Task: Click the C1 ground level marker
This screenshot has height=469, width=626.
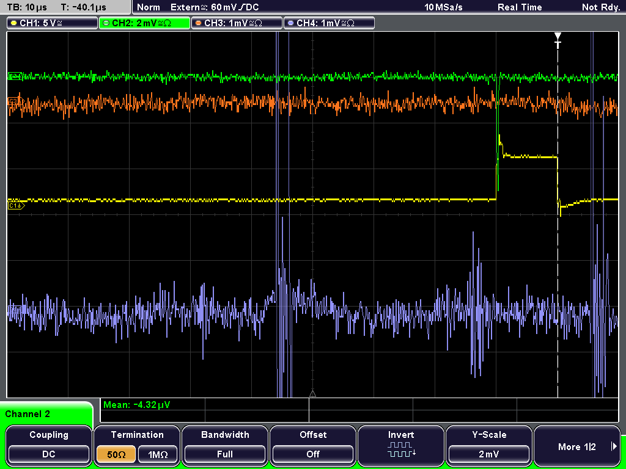Action: click(16, 205)
